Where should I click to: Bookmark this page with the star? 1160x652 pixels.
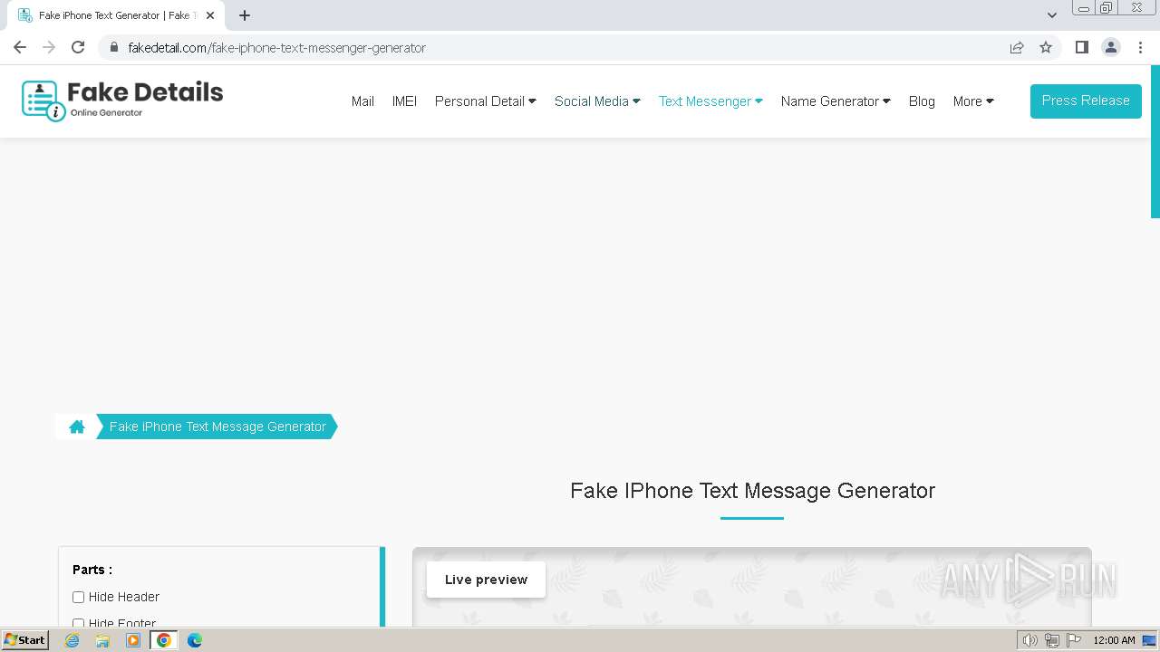click(x=1046, y=47)
